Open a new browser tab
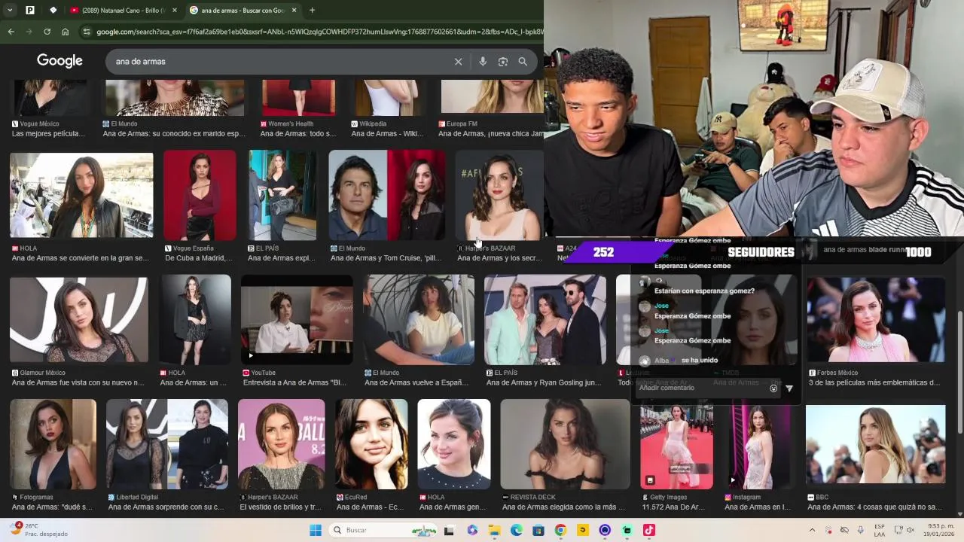Image resolution: width=964 pixels, height=542 pixels. click(312, 10)
